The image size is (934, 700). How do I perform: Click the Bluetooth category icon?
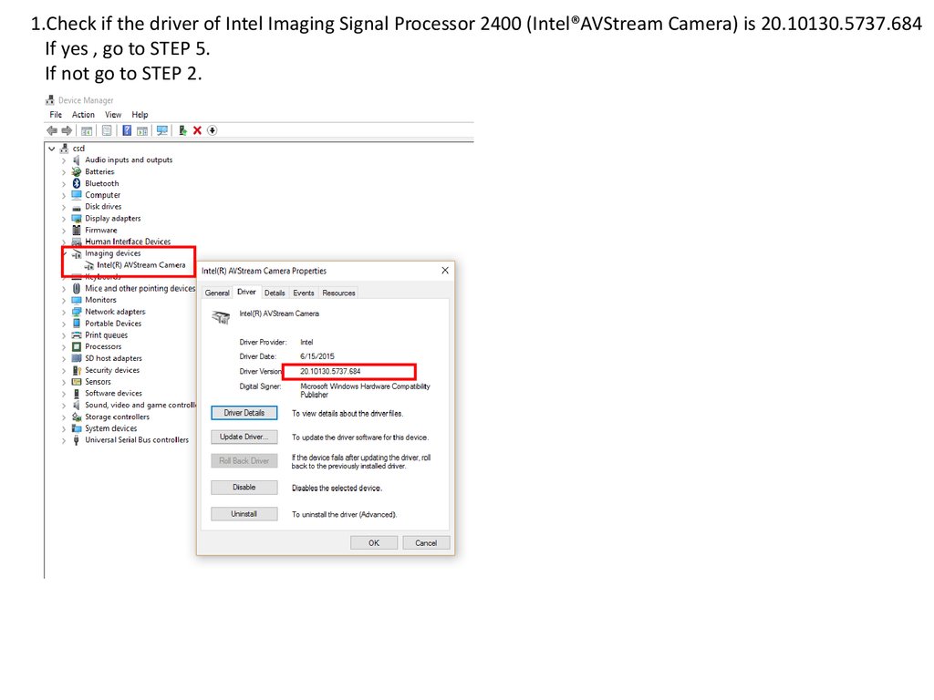77,183
